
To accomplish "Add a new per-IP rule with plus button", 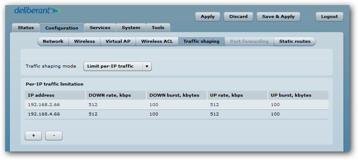I will point(33,135).
